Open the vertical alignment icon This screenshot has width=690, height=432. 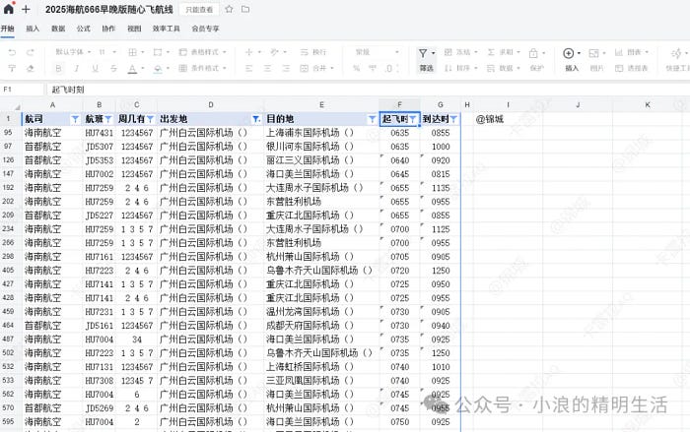(248, 52)
